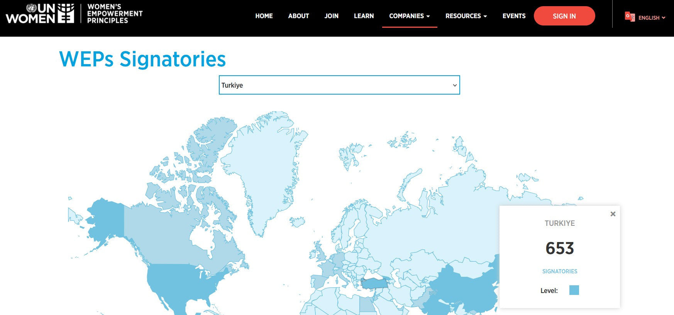674x315 pixels.
Task: Select the United States on the map
Action: (x=181, y=282)
